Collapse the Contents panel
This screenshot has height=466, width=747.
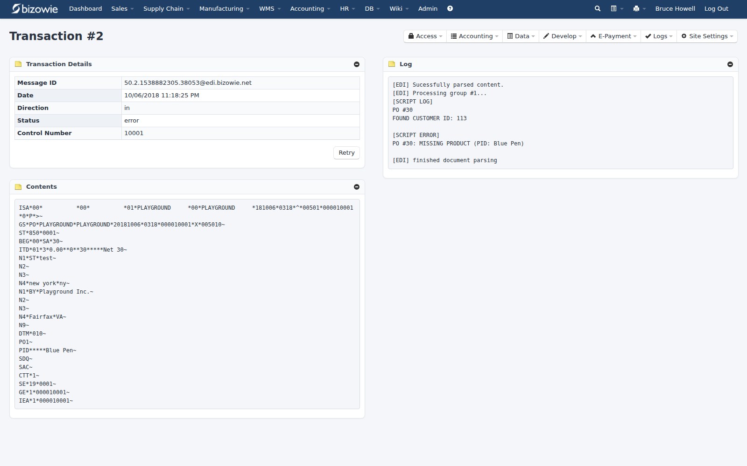356,187
